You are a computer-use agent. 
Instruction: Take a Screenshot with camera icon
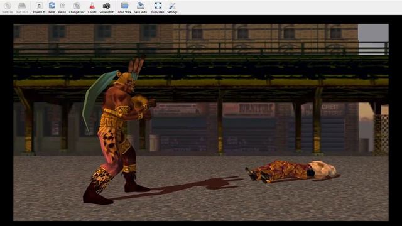click(x=106, y=8)
